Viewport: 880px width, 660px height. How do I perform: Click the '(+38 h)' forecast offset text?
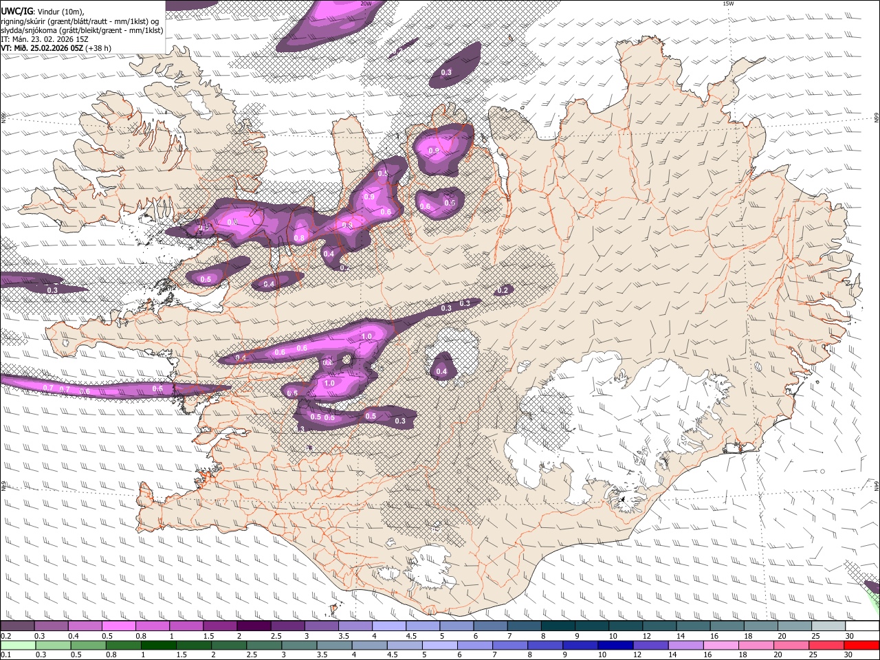99,48
